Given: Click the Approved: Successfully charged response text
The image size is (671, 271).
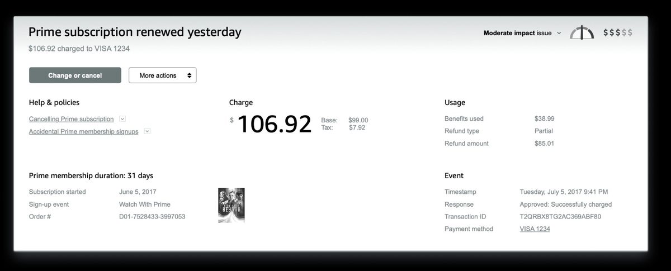Looking at the screenshot, I should click(565, 204).
